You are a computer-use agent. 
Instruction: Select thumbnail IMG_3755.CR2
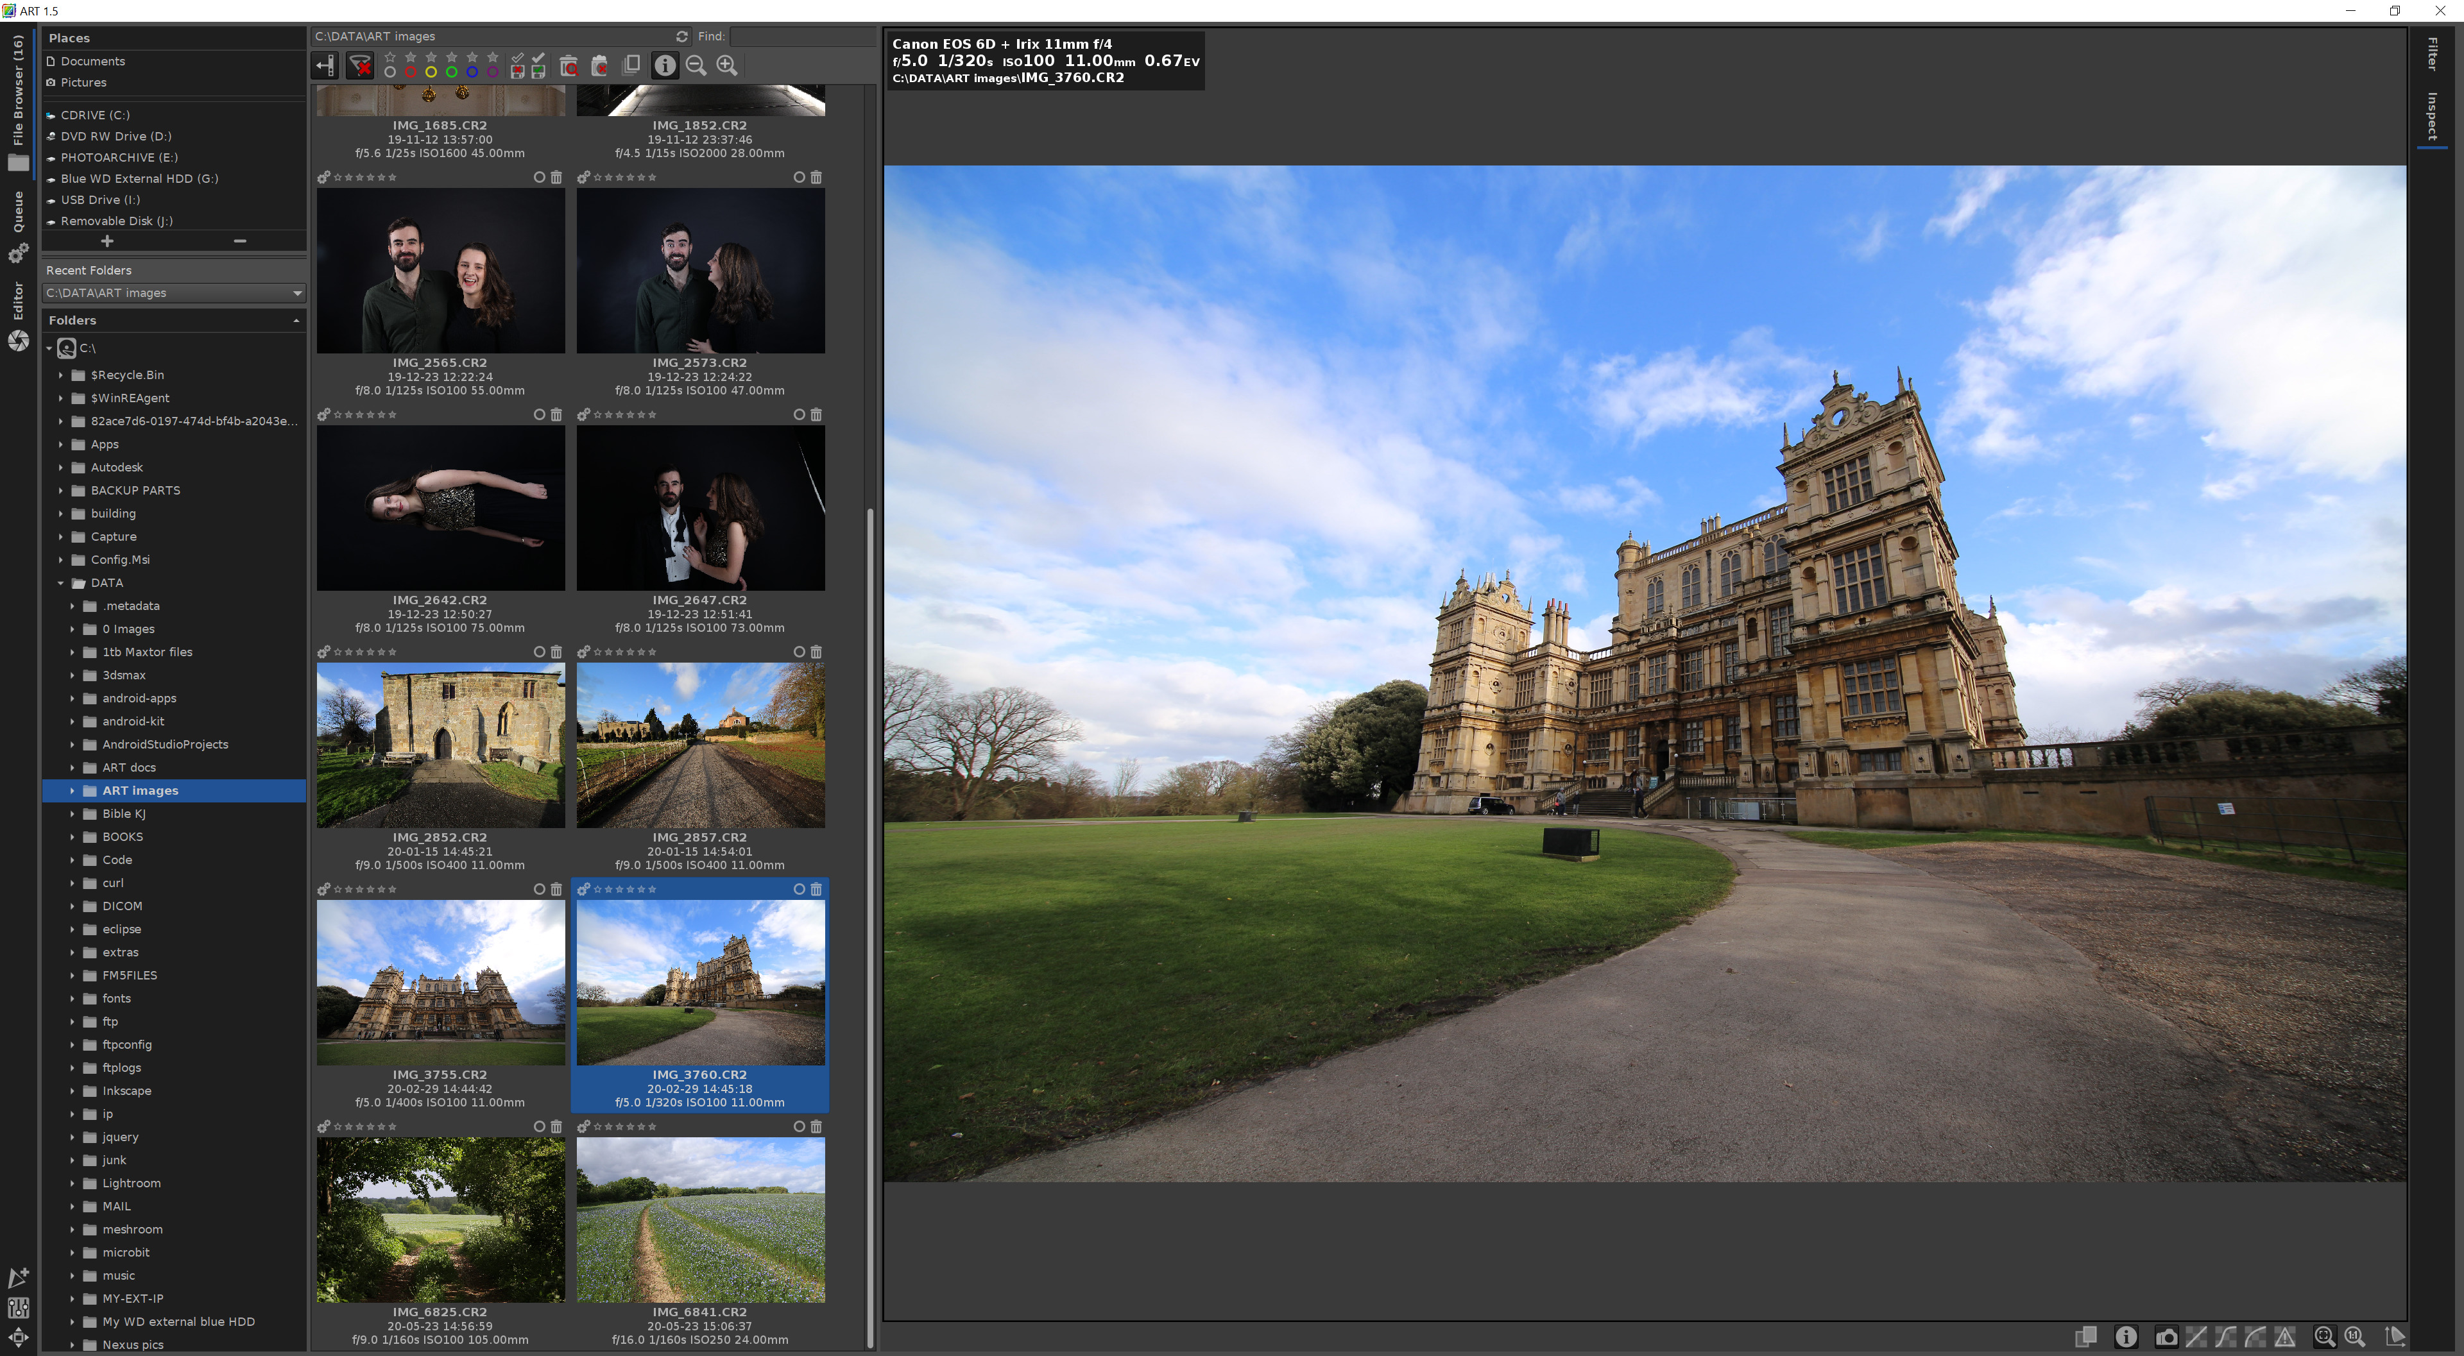441,982
